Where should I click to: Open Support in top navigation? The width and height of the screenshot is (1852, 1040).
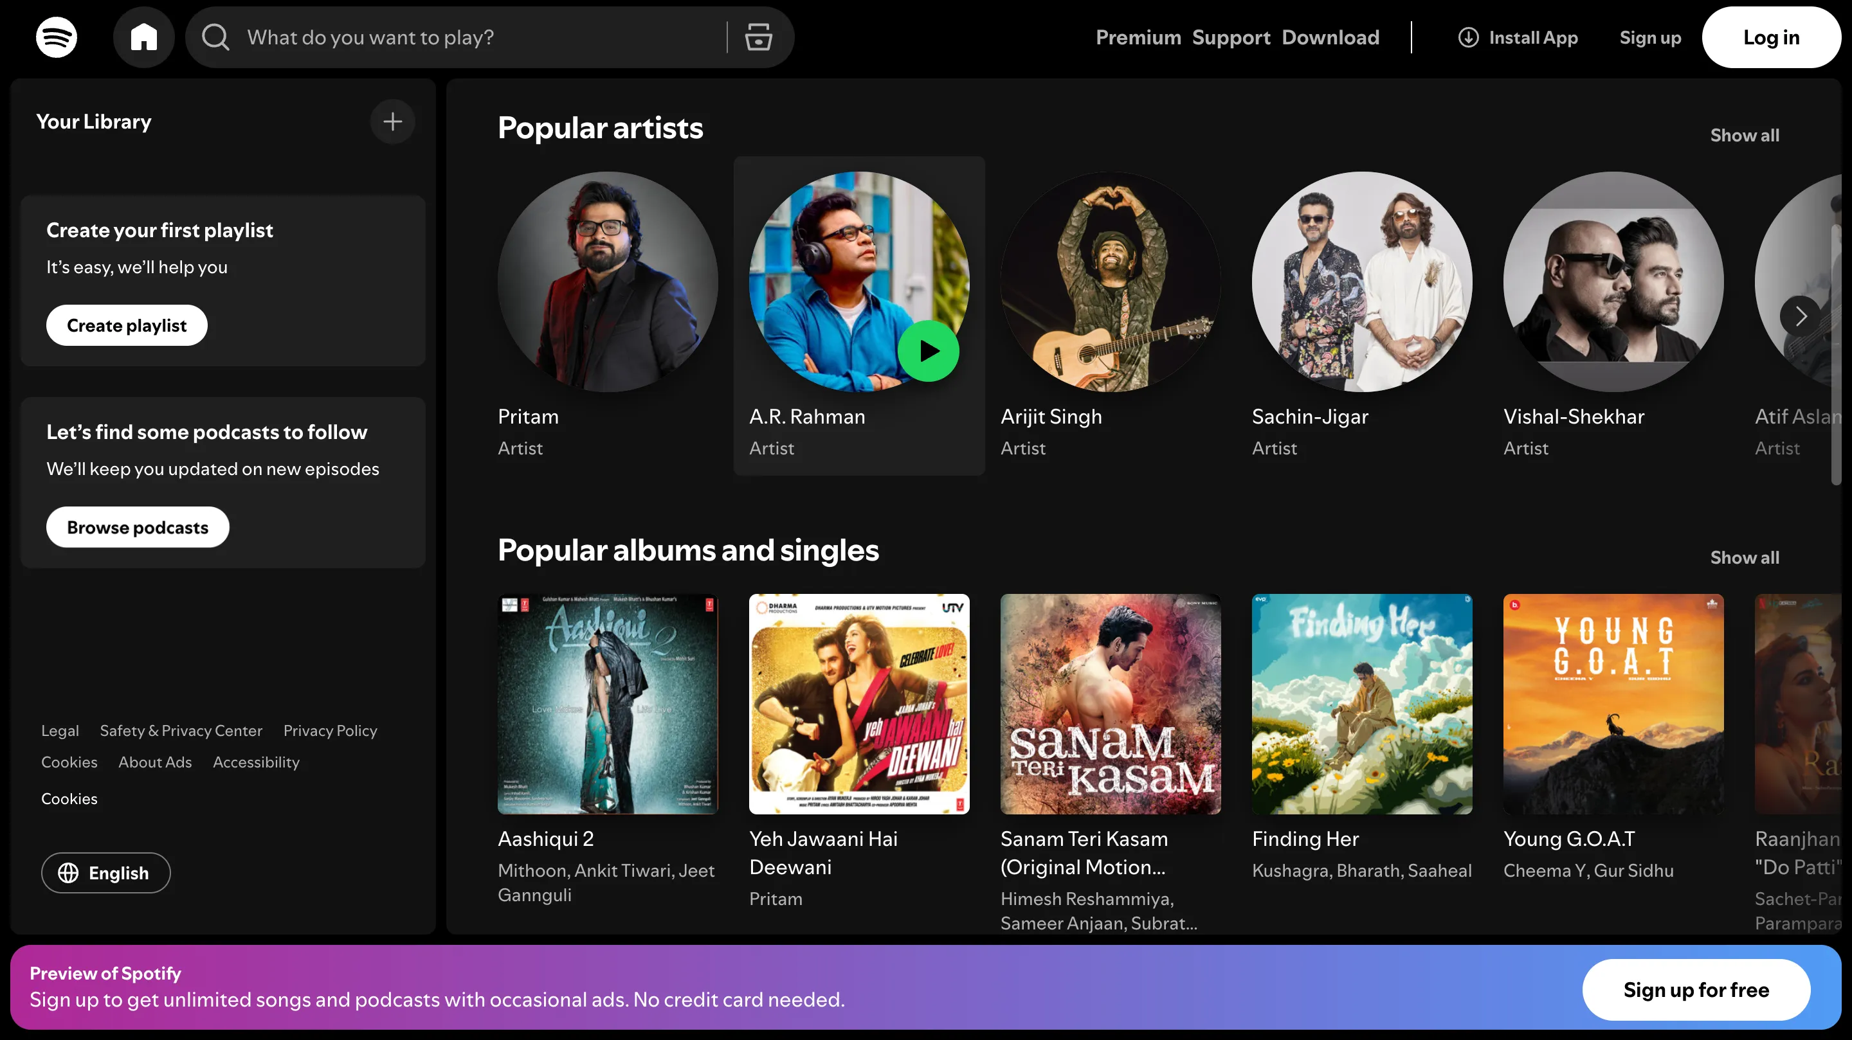[1231, 37]
